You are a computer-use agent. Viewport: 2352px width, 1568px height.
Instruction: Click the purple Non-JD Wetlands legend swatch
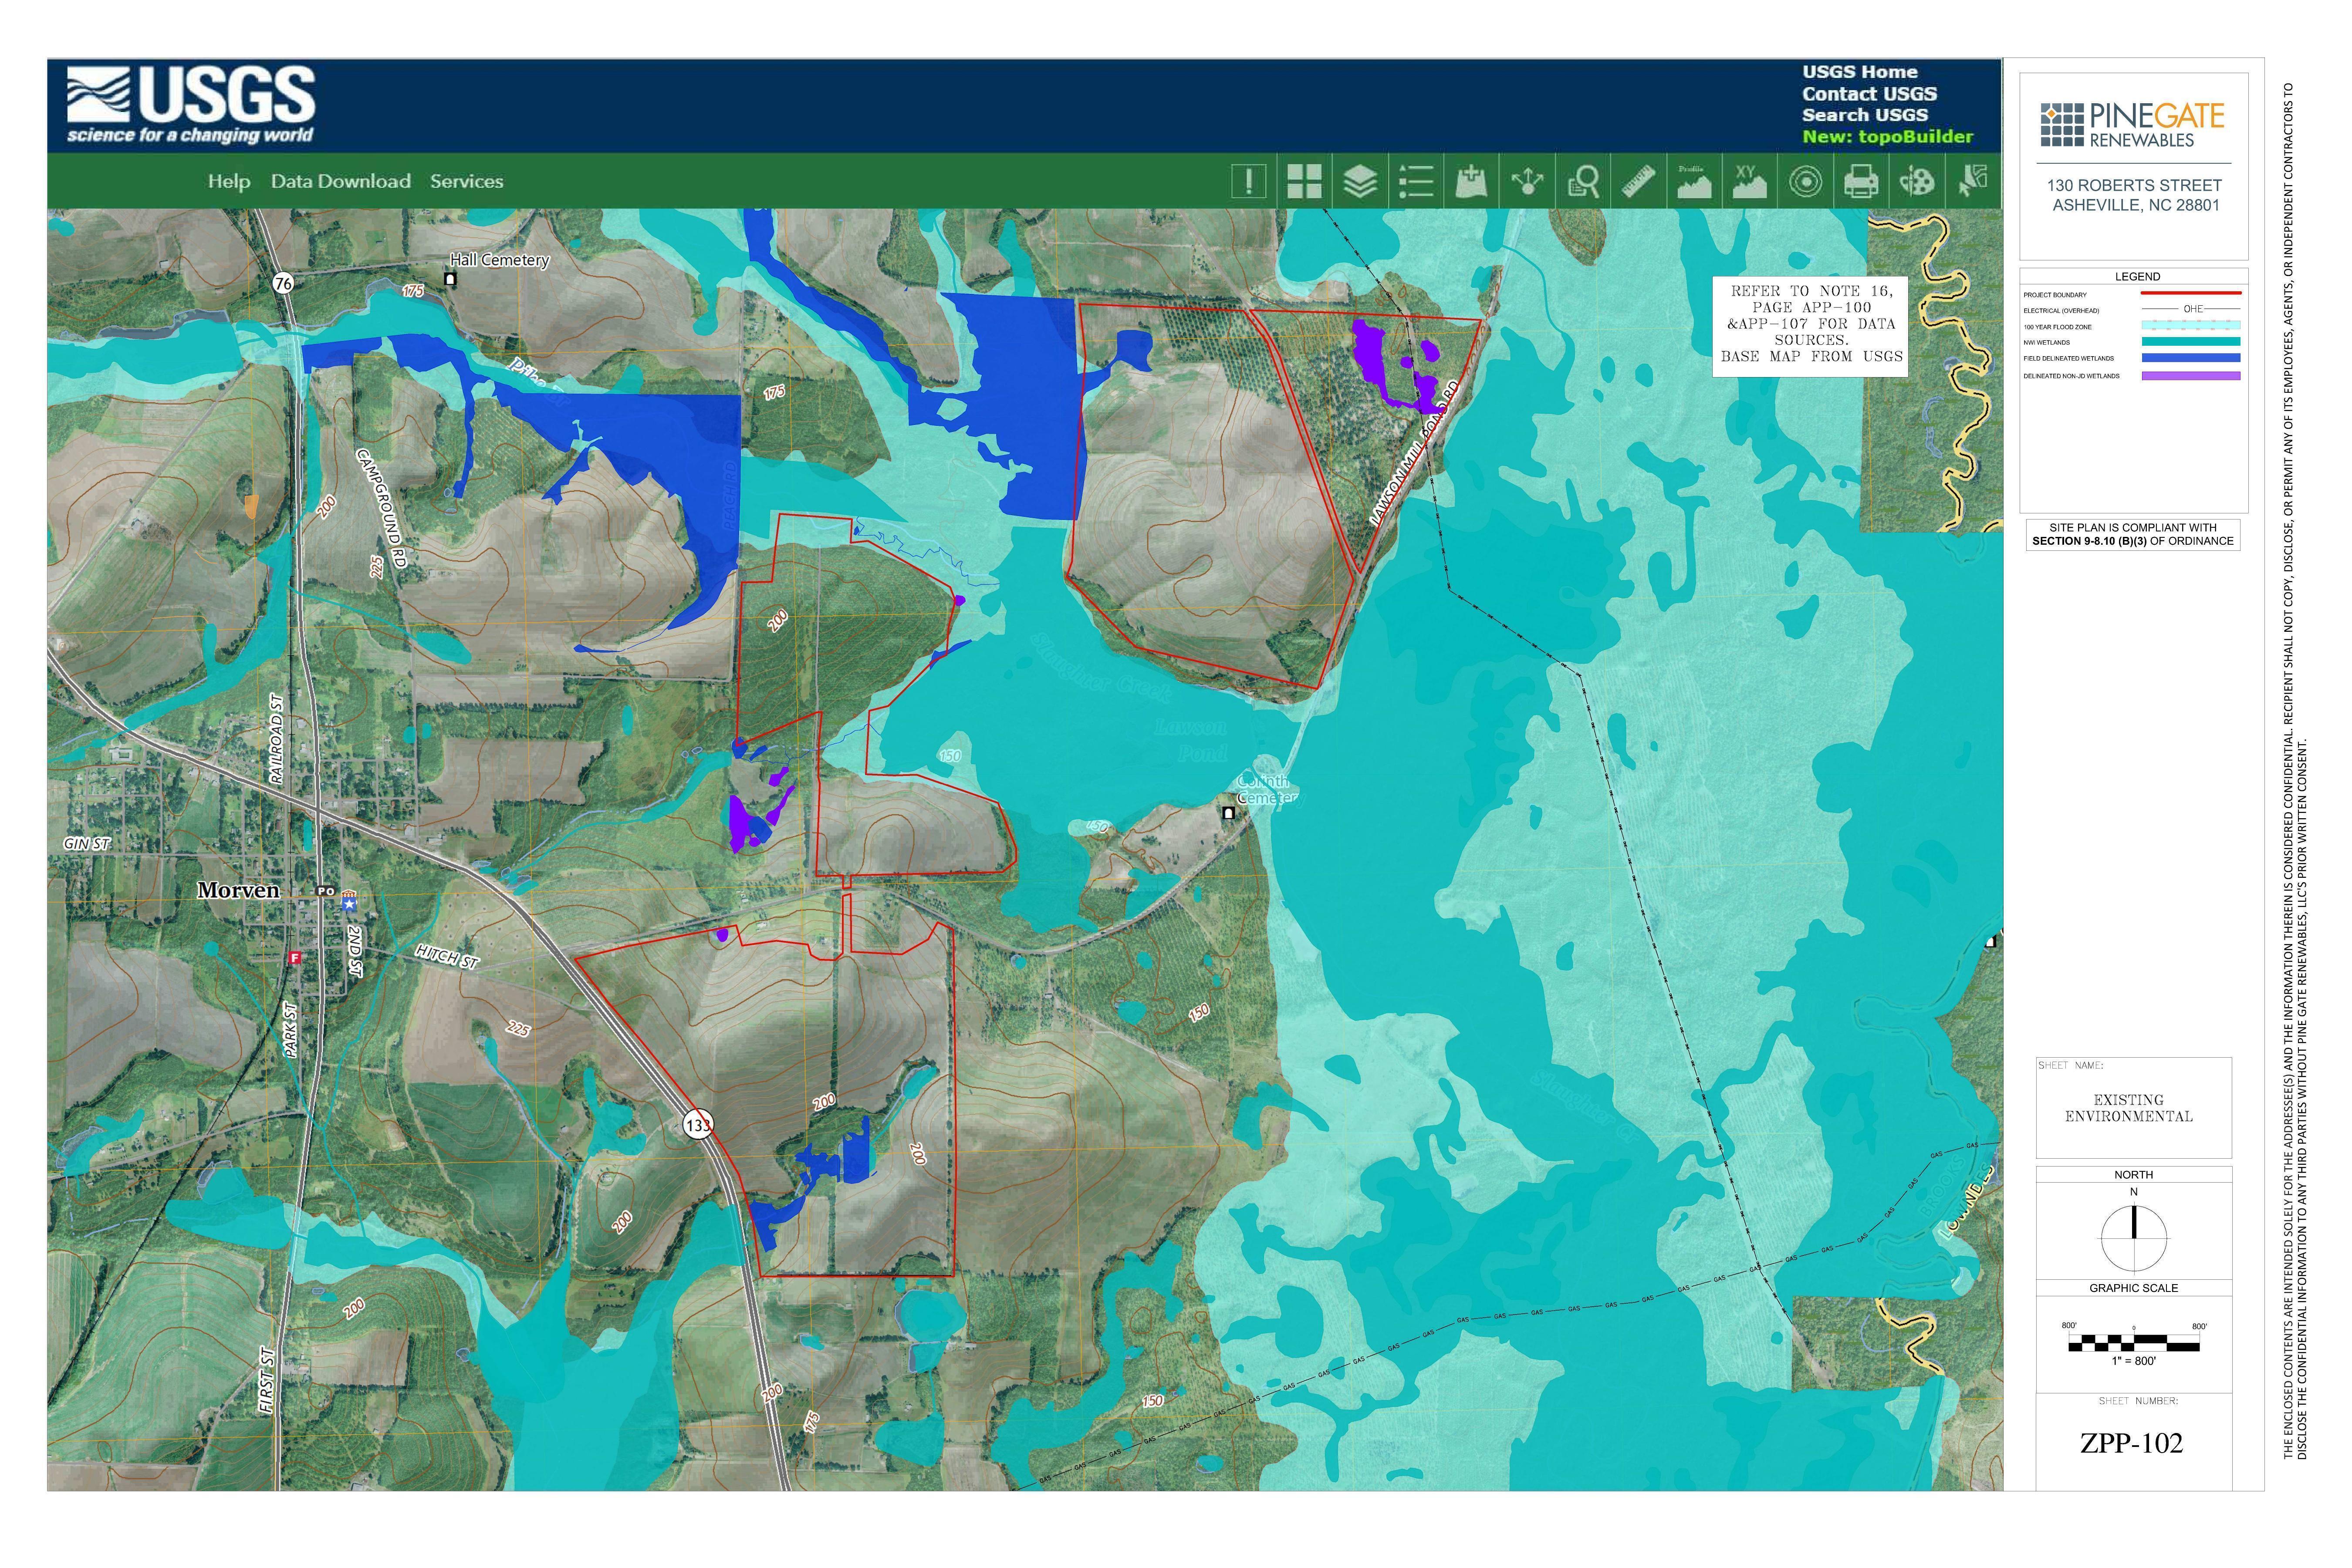[x=2190, y=376]
